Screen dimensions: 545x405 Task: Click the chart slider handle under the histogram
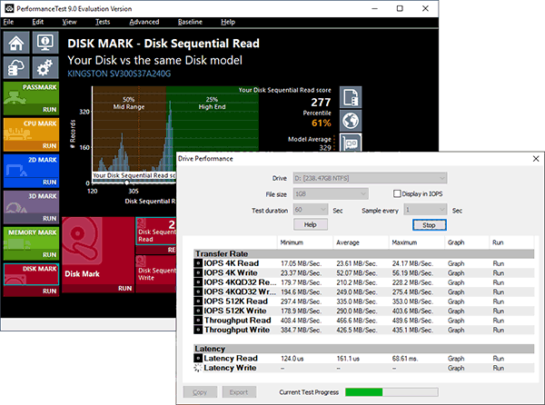(x=127, y=183)
